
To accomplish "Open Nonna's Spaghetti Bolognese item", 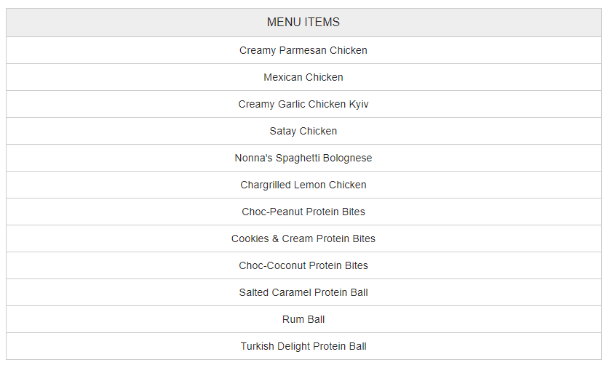I will coord(303,159).
